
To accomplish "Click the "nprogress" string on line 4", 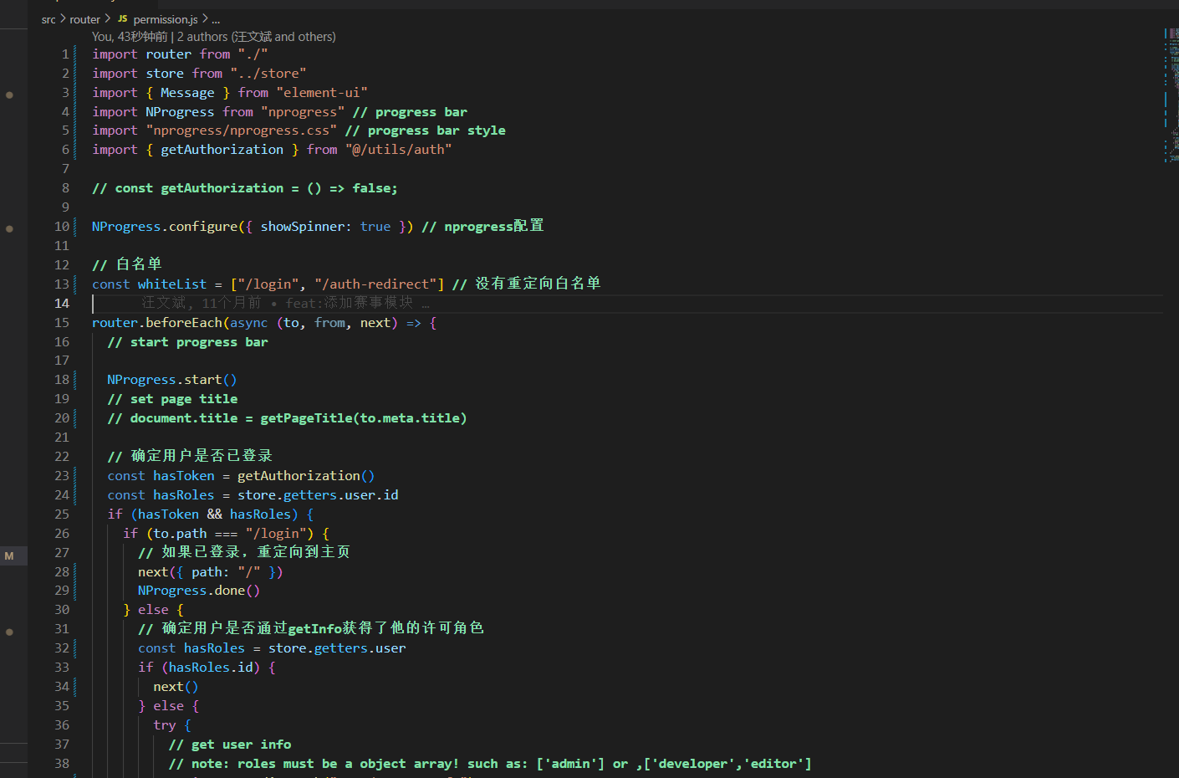I will [303, 112].
